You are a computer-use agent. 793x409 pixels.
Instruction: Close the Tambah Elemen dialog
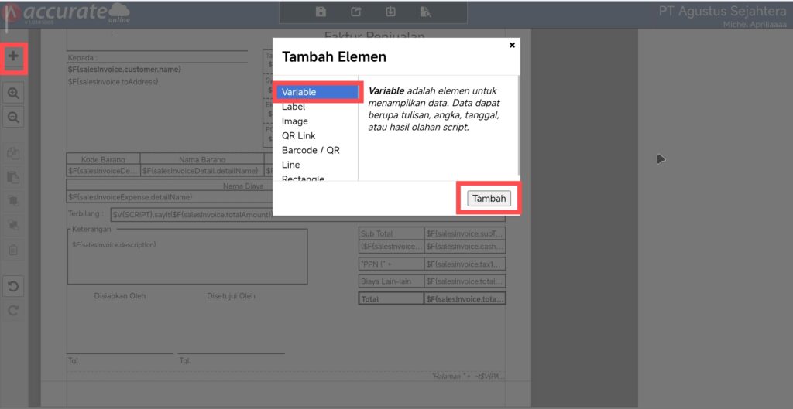click(512, 45)
